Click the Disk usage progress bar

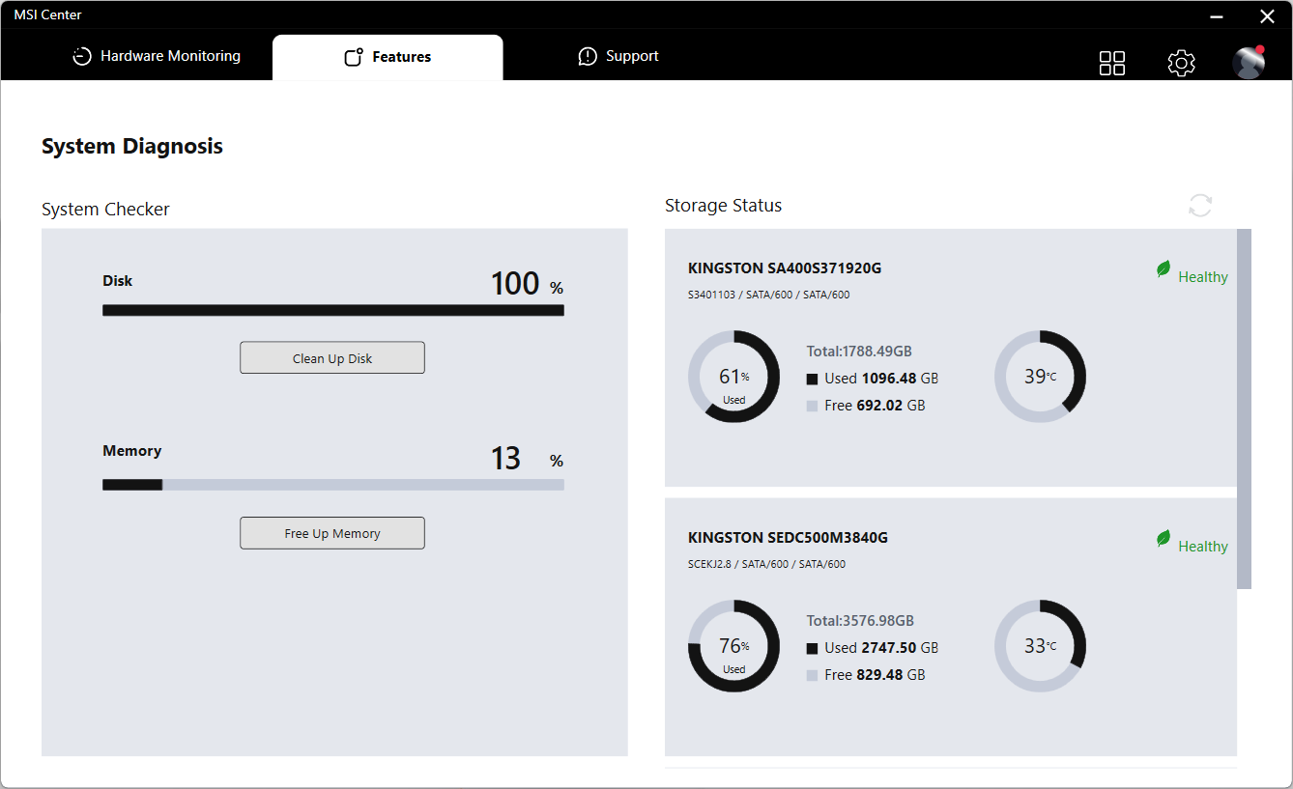[333, 310]
